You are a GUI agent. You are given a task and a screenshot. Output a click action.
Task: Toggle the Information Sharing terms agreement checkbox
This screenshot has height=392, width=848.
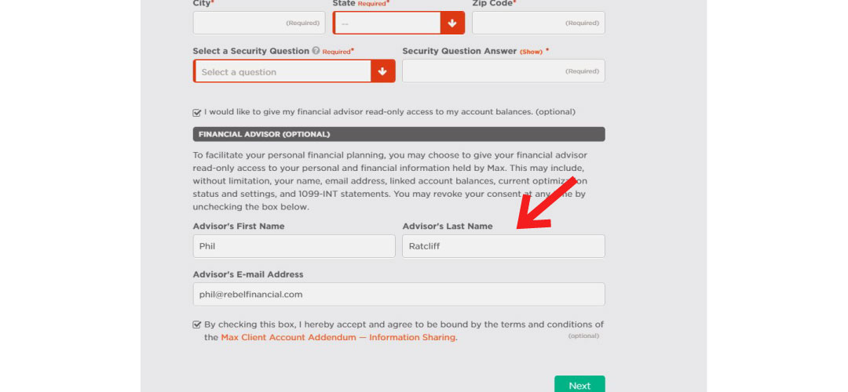point(197,325)
